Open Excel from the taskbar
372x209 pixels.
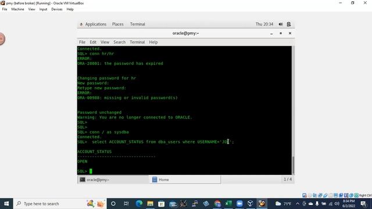tap(228, 204)
